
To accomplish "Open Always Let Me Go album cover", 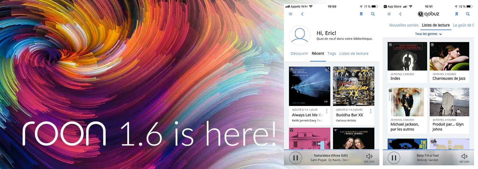I will point(310,86).
